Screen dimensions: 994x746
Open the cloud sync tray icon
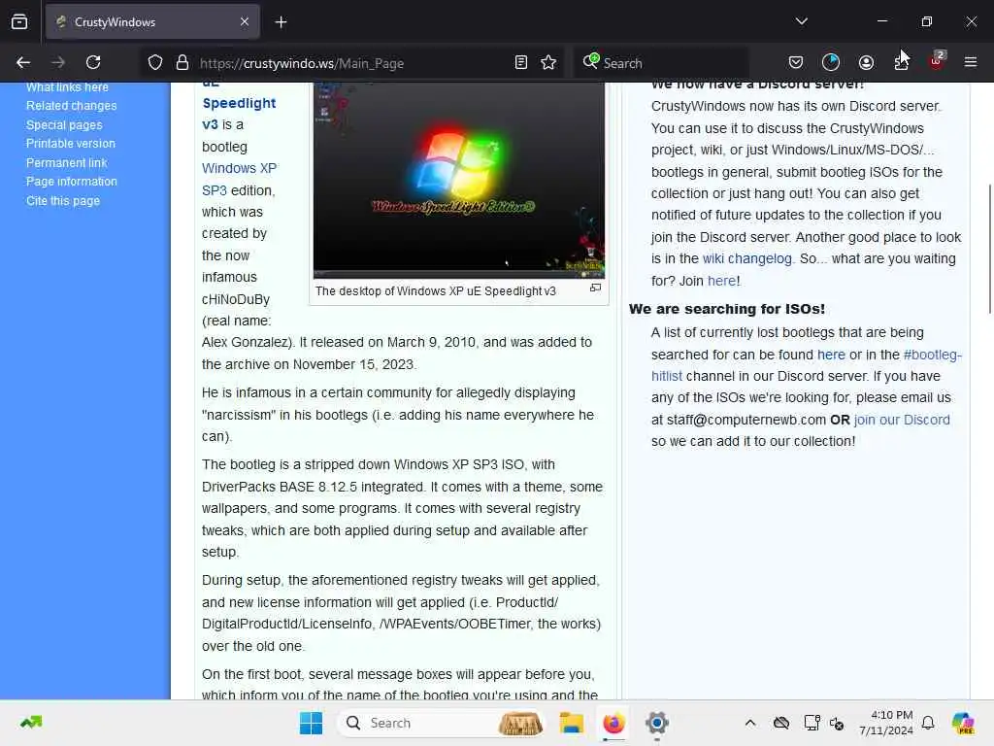(781, 723)
